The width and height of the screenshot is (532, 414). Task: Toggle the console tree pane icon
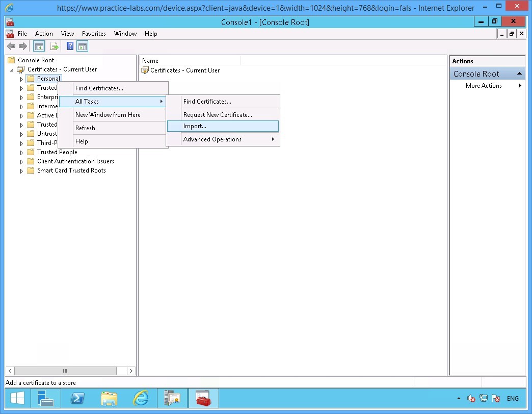coord(39,46)
